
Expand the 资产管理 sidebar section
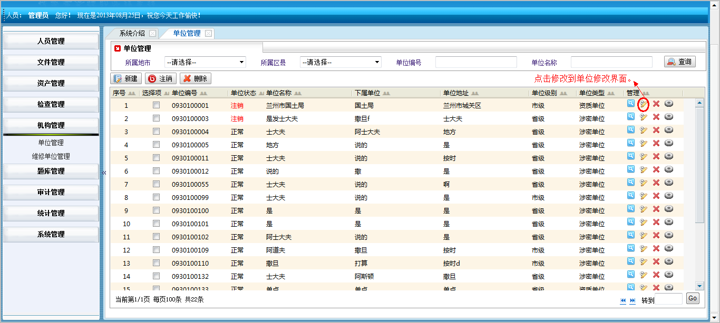point(51,83)
